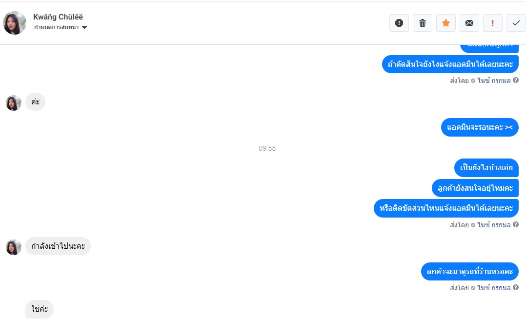
Task: Select the แอดมินจะรอนะคะ message bubble
Action: coord(480,127)
